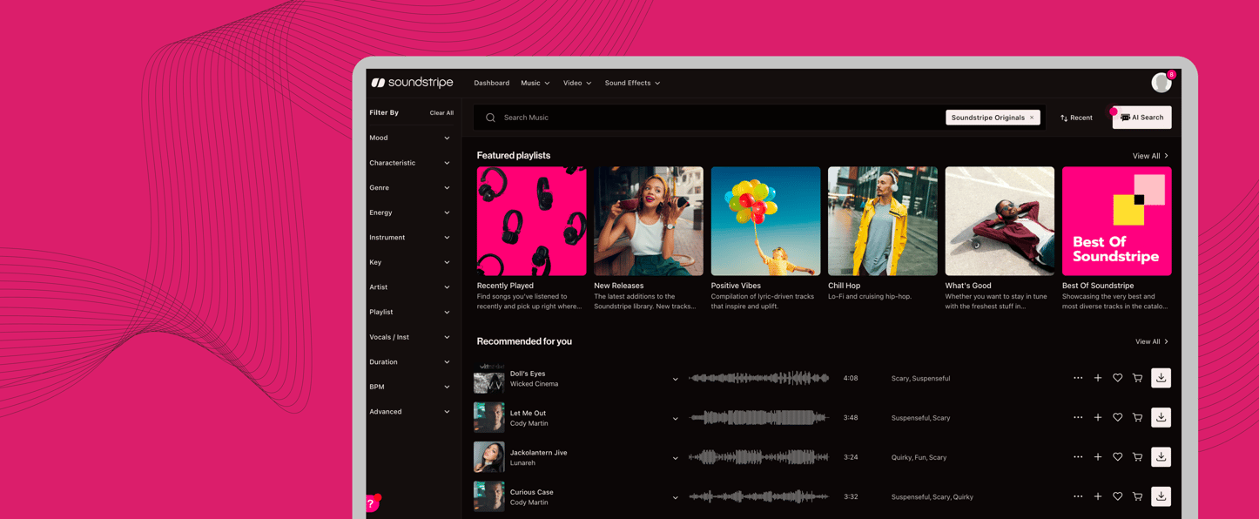Favorite Let Me Out with heart icon
Screen dimensions: 1259x519
pyautogui.click(x=1117, y=418)
